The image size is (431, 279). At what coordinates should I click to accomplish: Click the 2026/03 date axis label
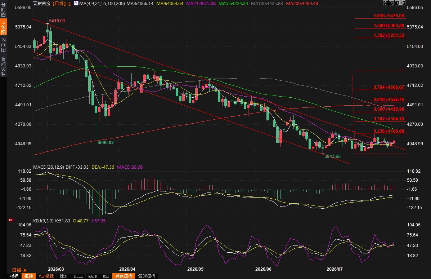56,269
